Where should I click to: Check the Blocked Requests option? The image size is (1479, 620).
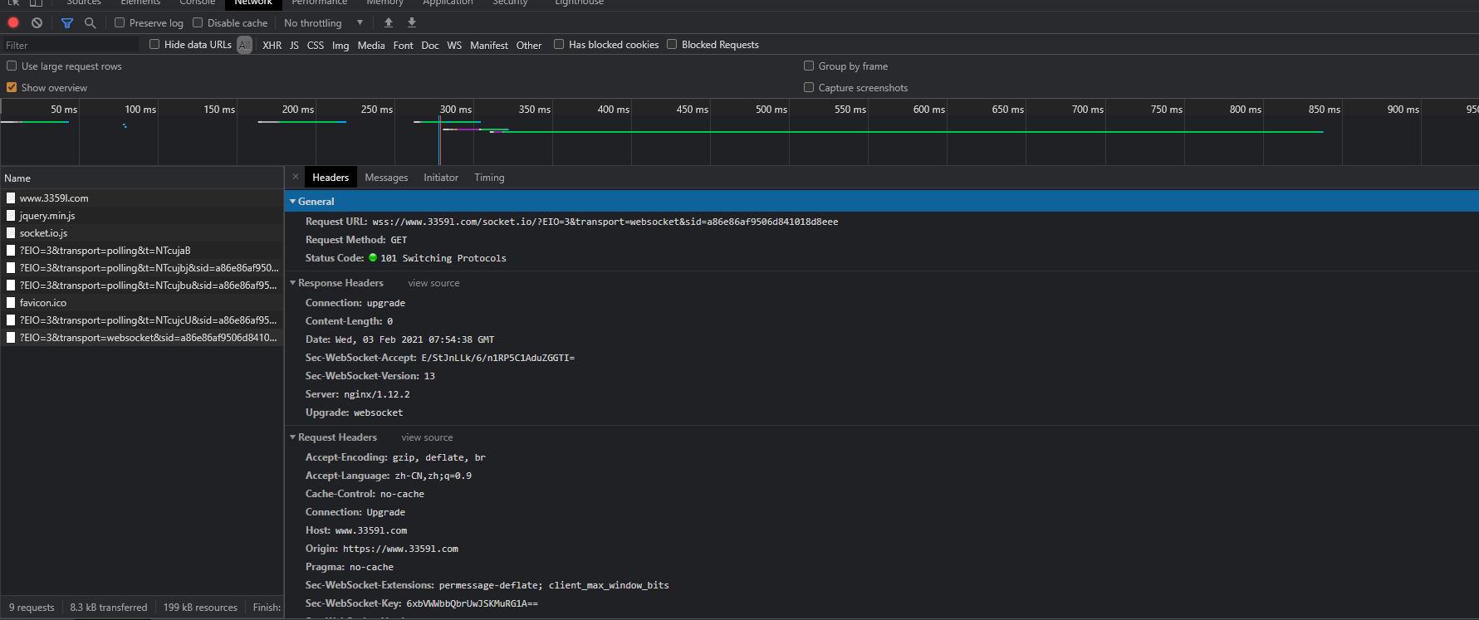click(672, 44)
